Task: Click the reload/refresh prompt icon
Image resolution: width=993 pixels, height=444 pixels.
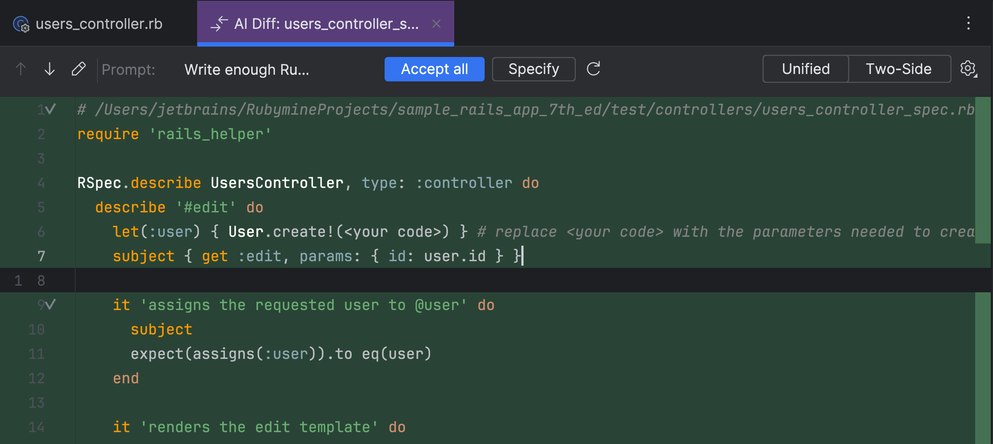Action: [594, 68]
